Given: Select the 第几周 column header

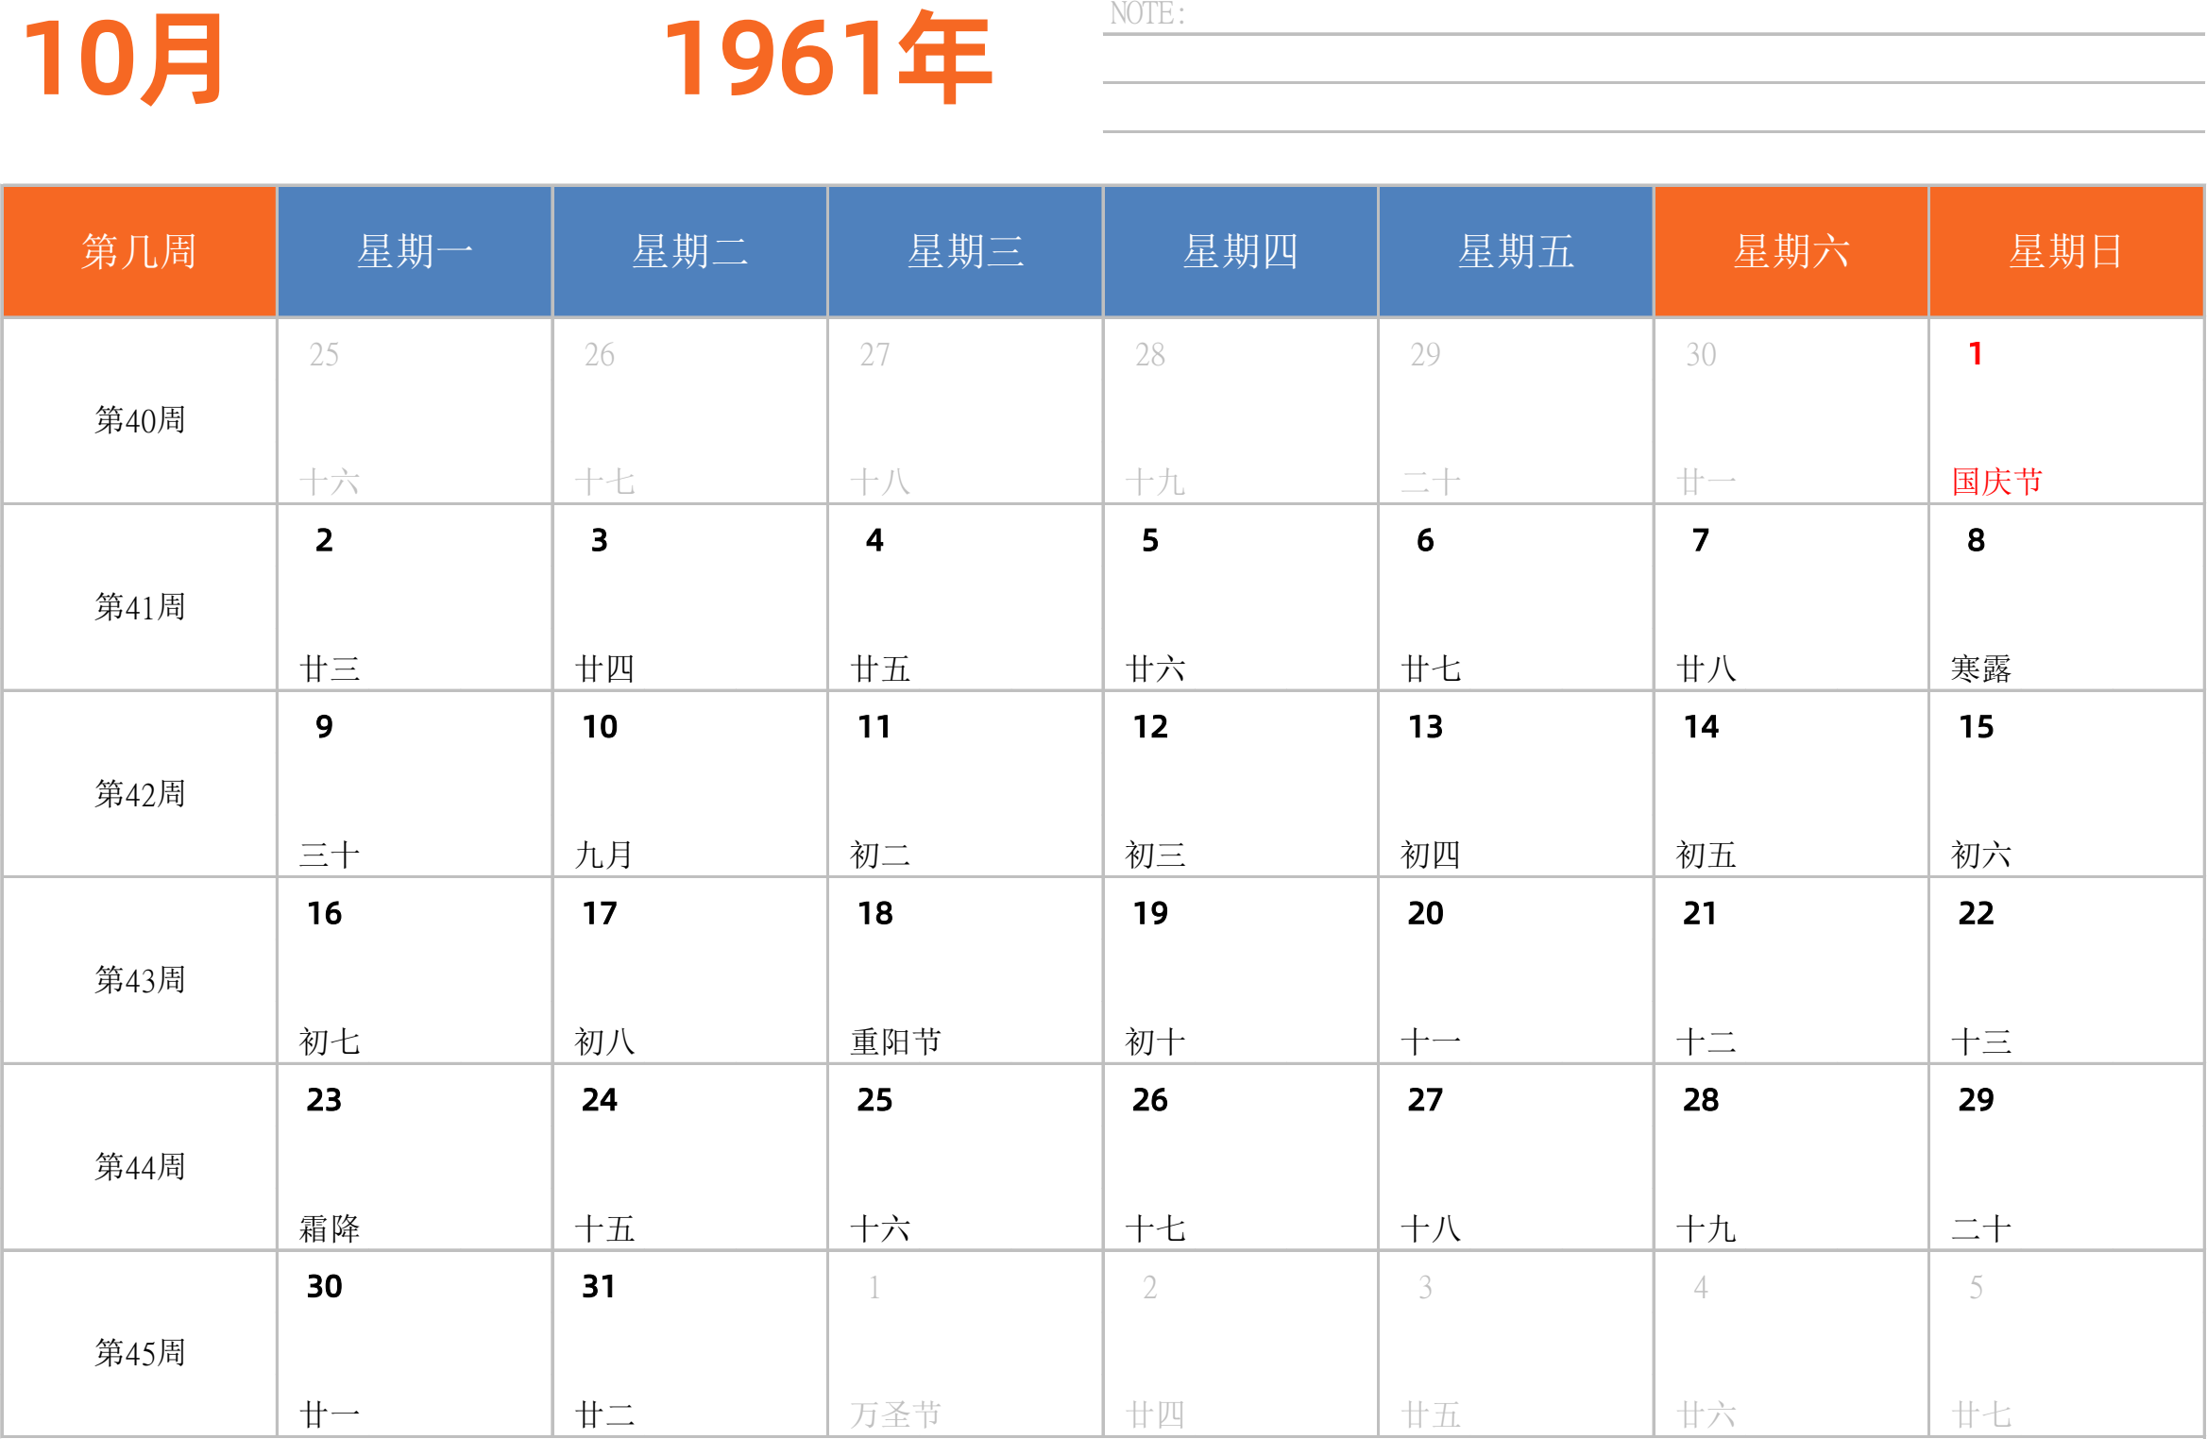Looking at the screenshot, I should click(x=140, y=251).
